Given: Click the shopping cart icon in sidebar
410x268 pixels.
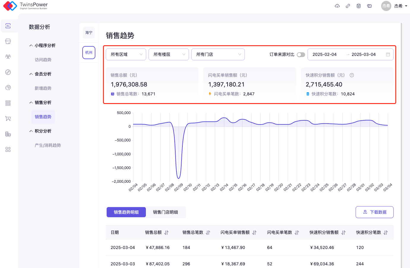Looking at the screenshot, I should (8, 119).
